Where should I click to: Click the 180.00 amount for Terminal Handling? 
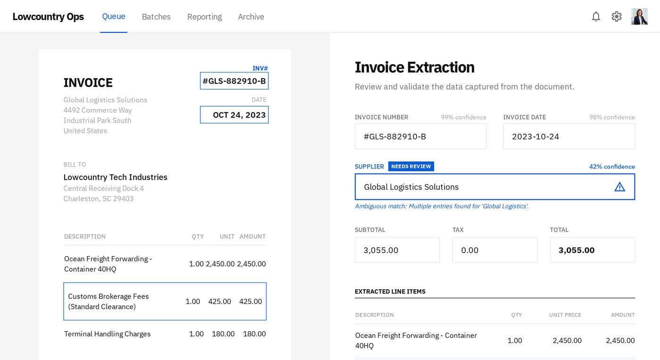pyautogui.click(x=254, y=334)
